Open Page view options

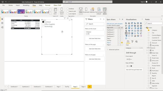coord(55,11)
